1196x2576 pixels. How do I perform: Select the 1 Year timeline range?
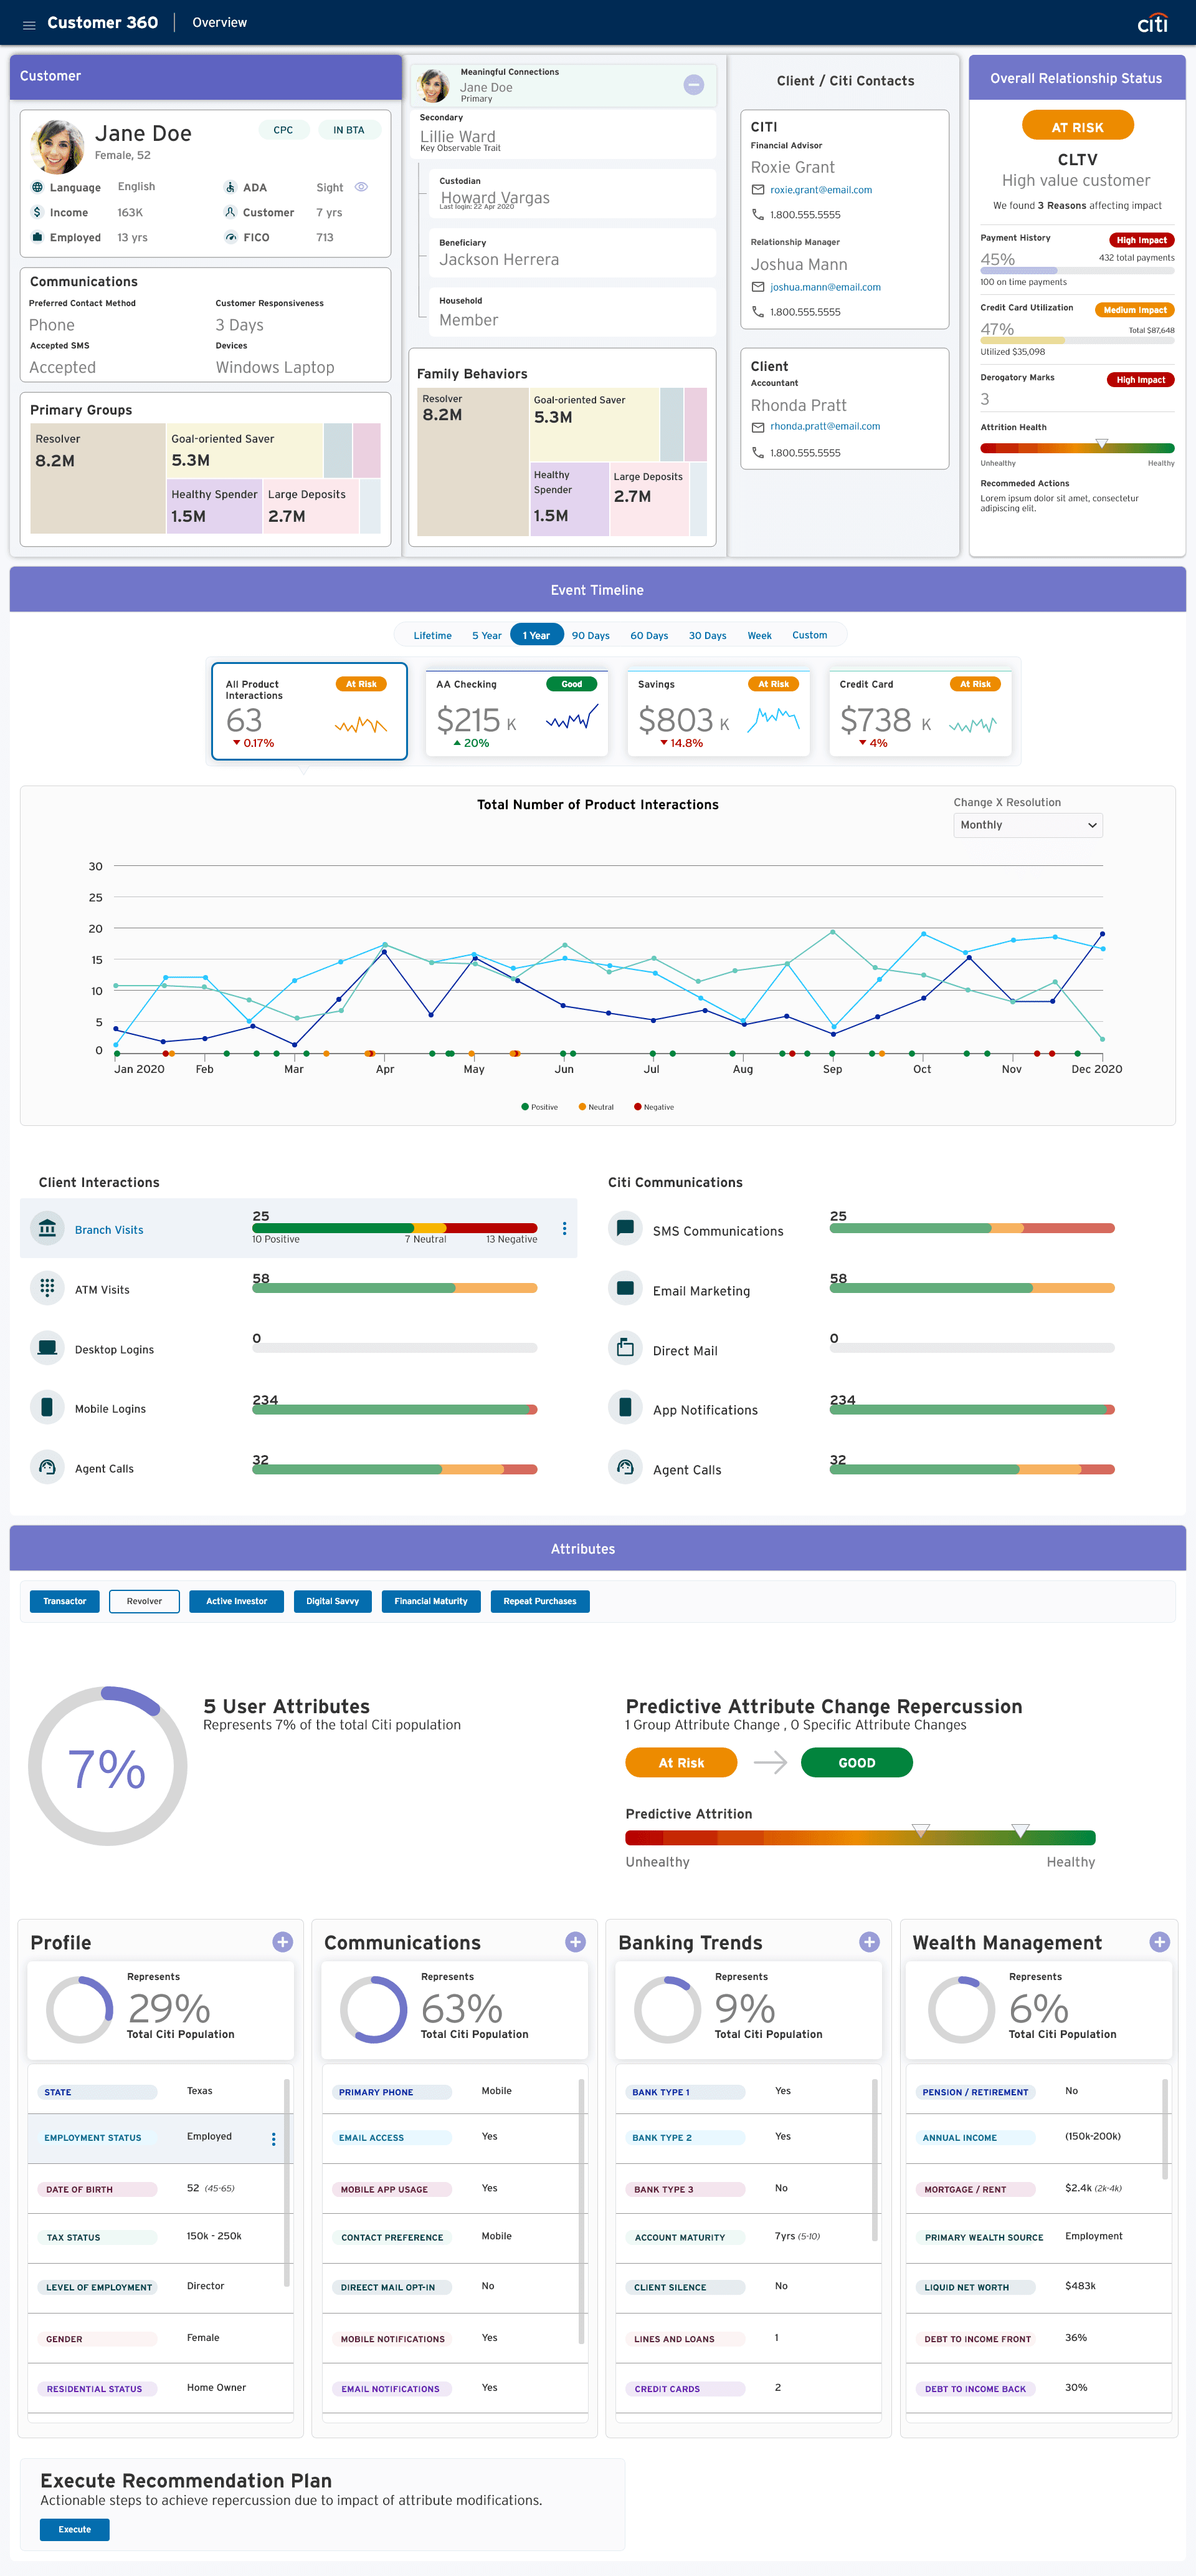[x=536, y=635]
